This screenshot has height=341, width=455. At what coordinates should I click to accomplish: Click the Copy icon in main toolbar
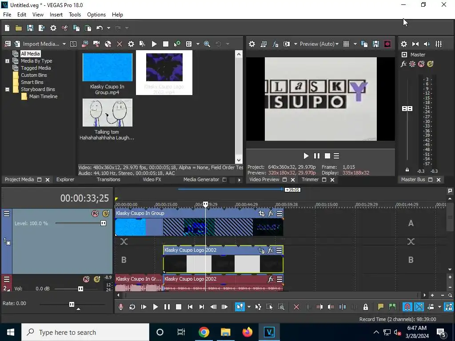76,28
